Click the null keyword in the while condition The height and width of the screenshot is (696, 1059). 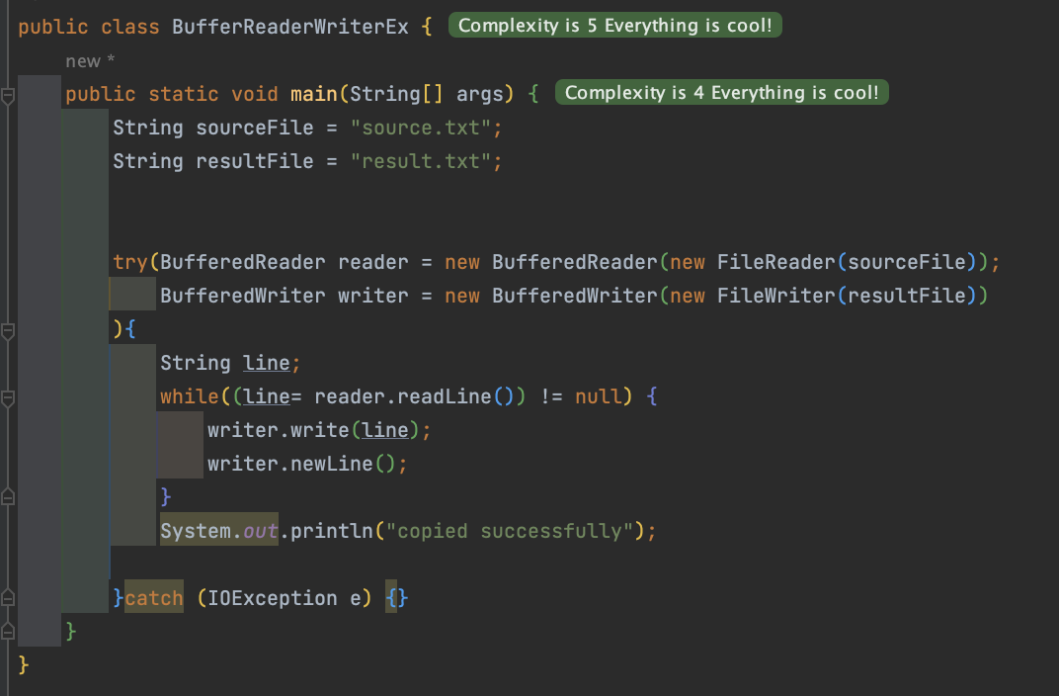point(599,396)
